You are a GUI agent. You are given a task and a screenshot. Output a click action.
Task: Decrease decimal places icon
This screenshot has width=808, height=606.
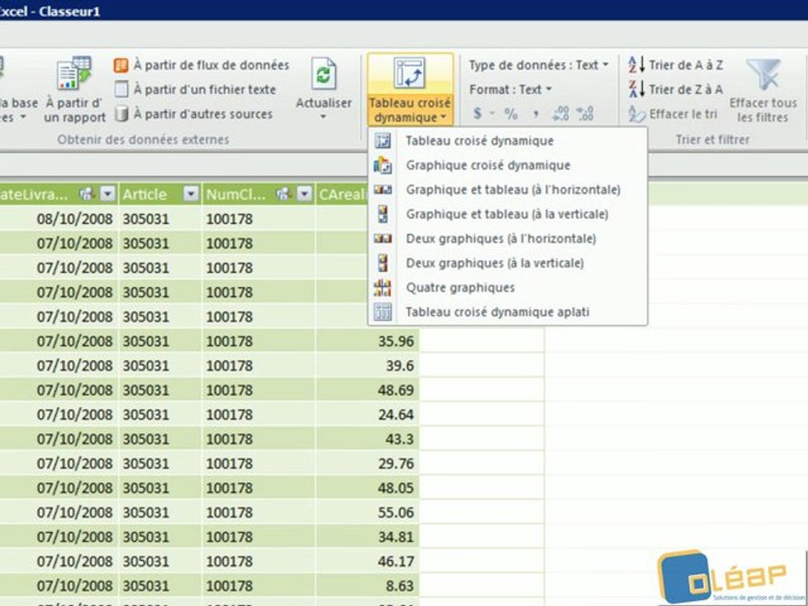[585, 114]
